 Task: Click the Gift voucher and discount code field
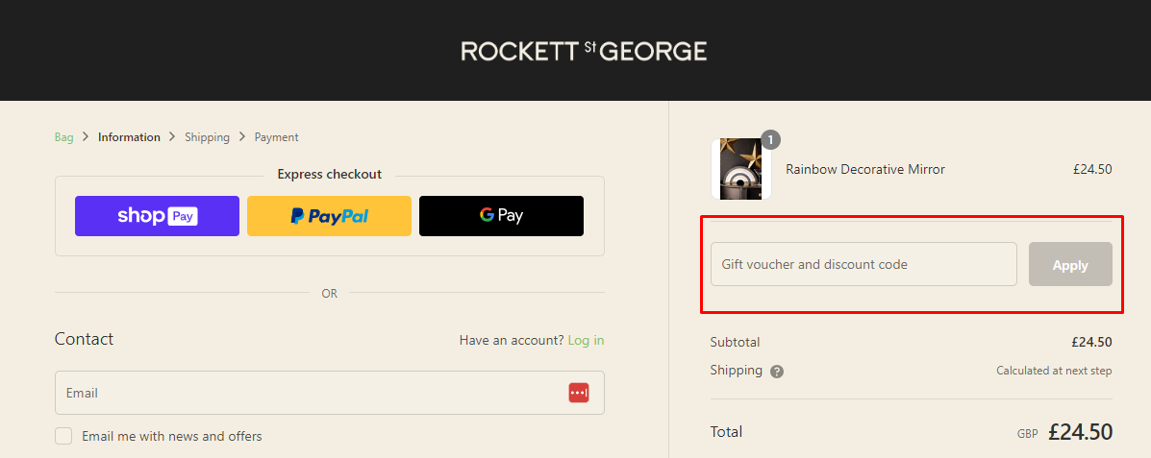tap(863, 264)
